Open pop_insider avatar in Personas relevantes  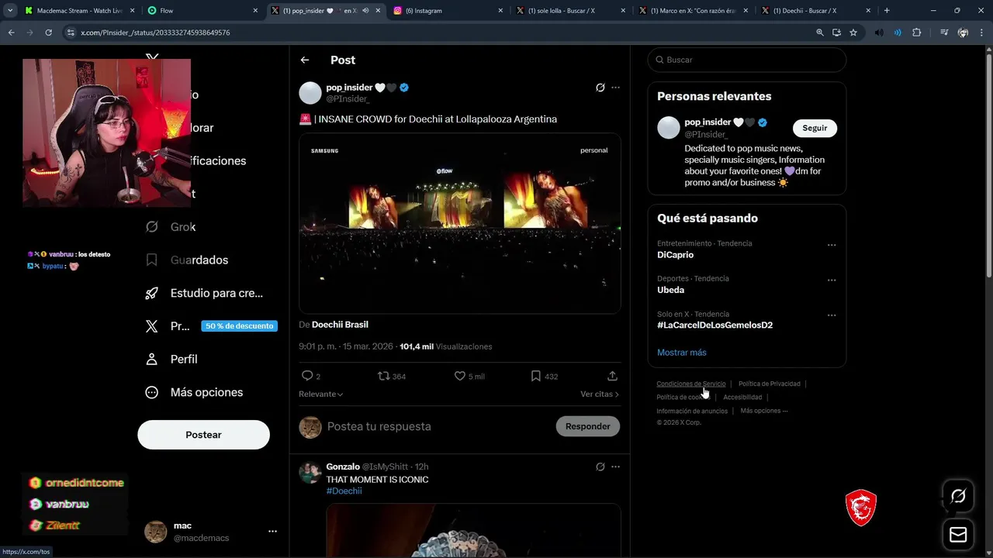[x=669, y=128]
